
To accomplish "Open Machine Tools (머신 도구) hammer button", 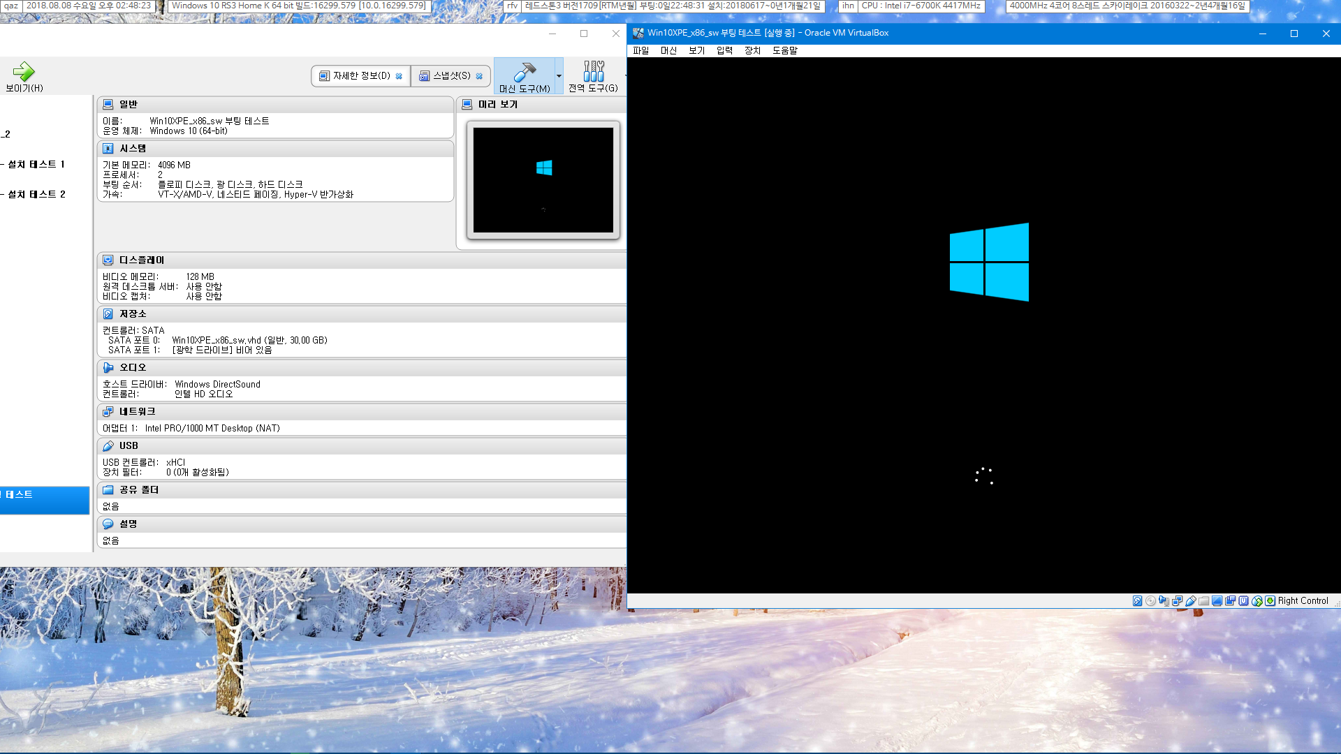I will tap(525, 76).
